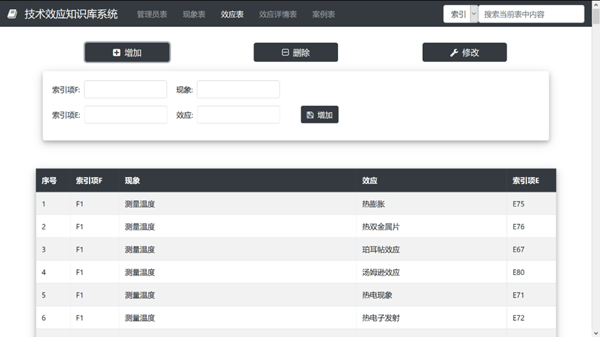Click the minus icon on 删除 button
This screenshot has height=337, width=600.
[x=285, y=52]
